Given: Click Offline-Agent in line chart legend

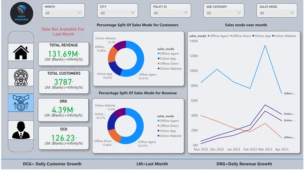Looking at the screenshot, I should pyautogui.click(x=218, y=36).
